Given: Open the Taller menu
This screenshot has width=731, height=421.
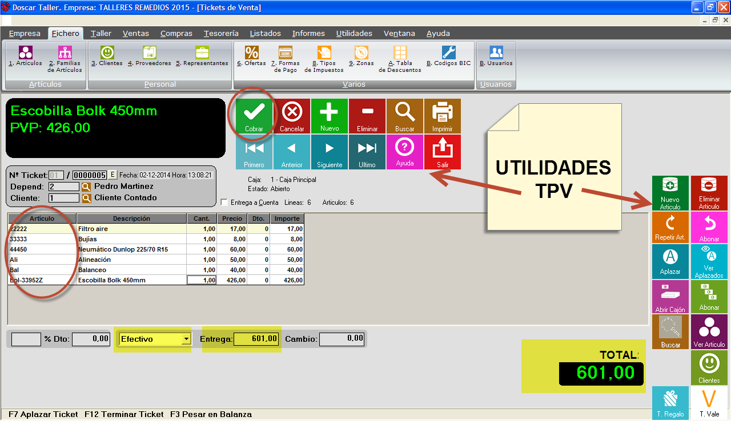Looking at the screenshot, I should 101,34.
